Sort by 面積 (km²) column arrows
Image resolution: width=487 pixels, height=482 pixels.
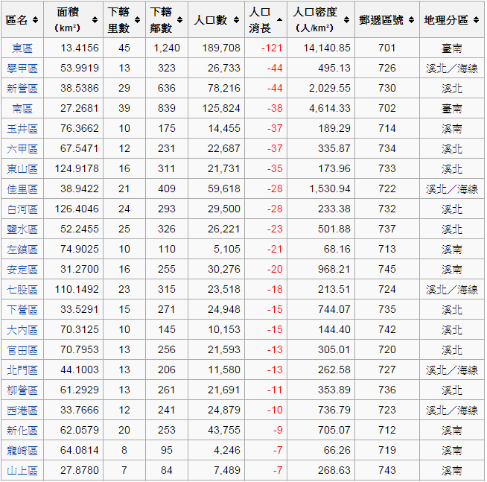tap(95, 20)
